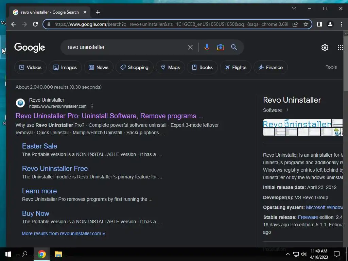Open the Revo Uninstaller Pro result title link
This screenshot has height=261, width=348.
click(x=109, y=116)
